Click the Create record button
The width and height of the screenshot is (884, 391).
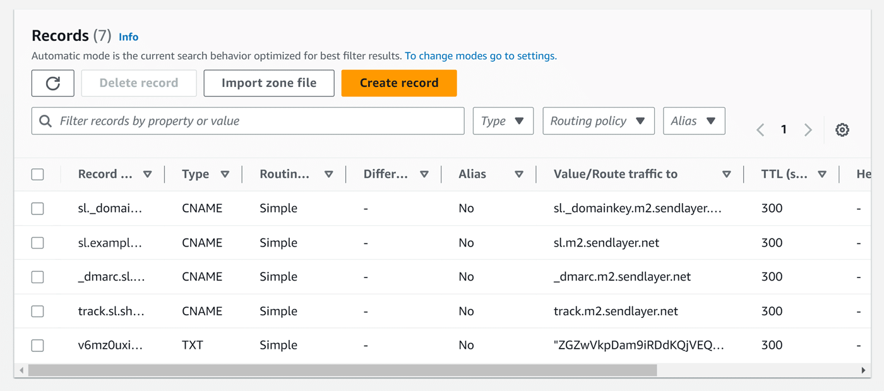pyautogui.click(x=398, y=83)
